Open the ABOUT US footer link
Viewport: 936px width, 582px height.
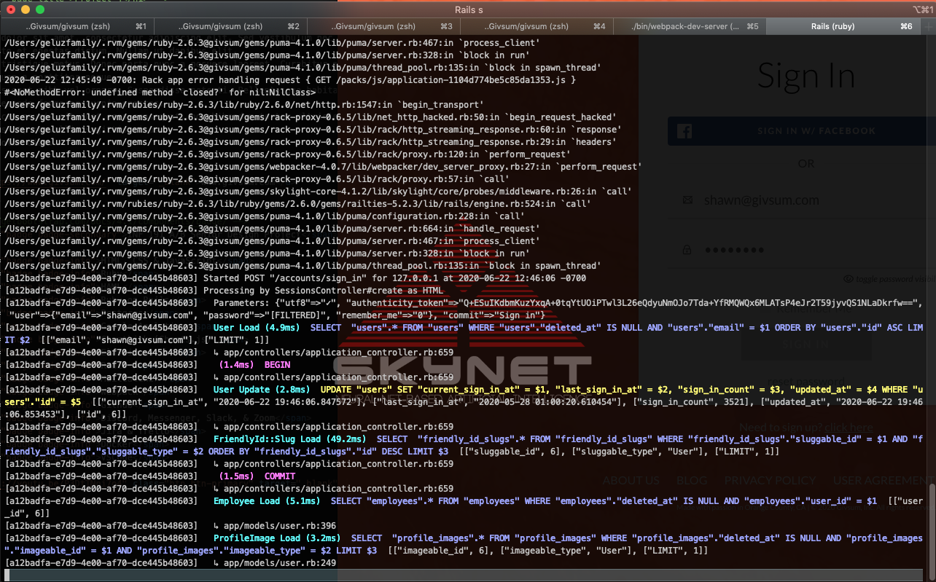pyautogui.click(x=631, y=480)
